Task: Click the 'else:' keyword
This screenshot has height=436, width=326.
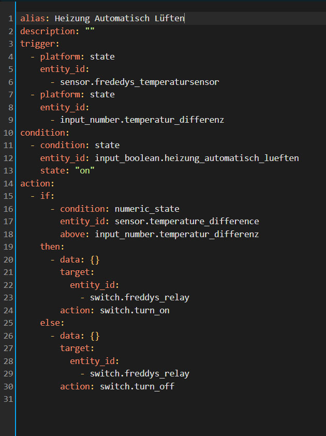Action: click(x=52, y=323)
